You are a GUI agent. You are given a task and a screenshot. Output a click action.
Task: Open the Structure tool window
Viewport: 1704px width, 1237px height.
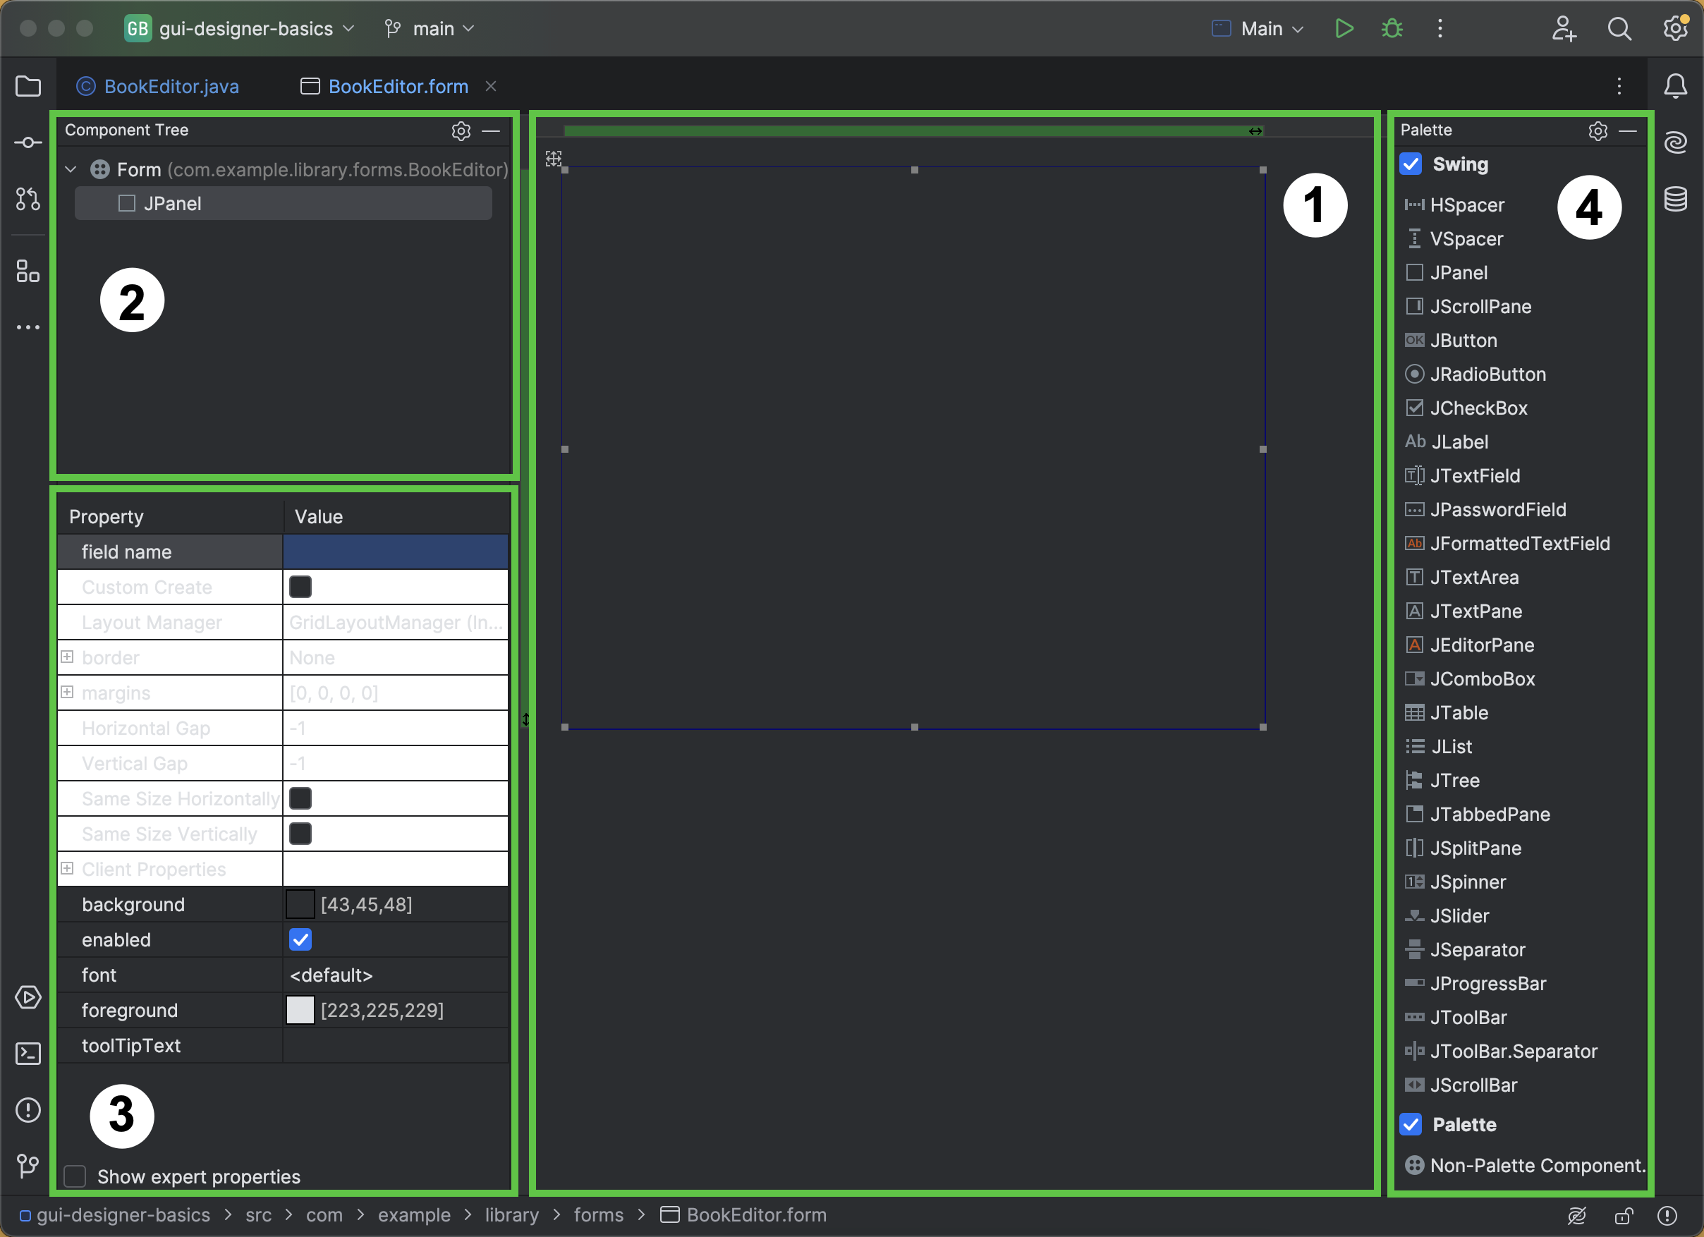click(28, 271)
